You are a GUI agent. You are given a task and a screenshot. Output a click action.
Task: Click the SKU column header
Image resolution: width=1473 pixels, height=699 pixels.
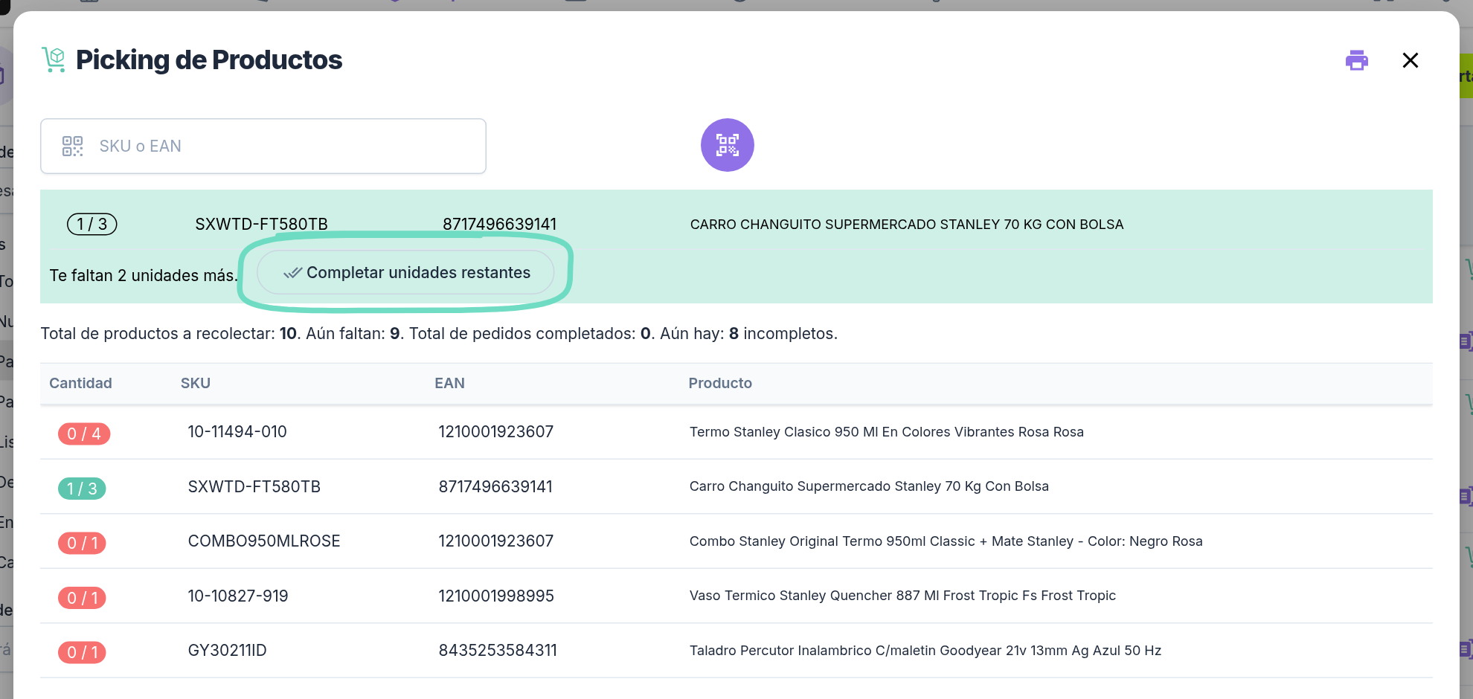[x=196, y=383]
